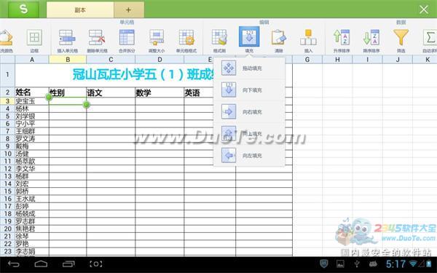Select the 性别 header cell

[x=68, y=92]
